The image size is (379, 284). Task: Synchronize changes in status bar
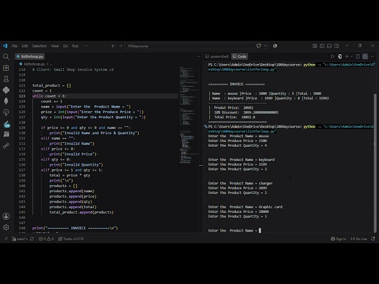(32, 239)
